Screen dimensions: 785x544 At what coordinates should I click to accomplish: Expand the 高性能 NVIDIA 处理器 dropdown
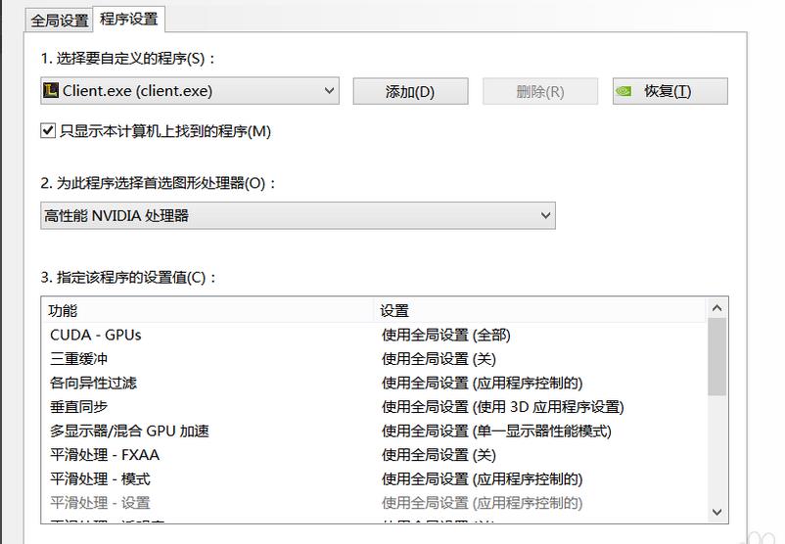[545, 215]
